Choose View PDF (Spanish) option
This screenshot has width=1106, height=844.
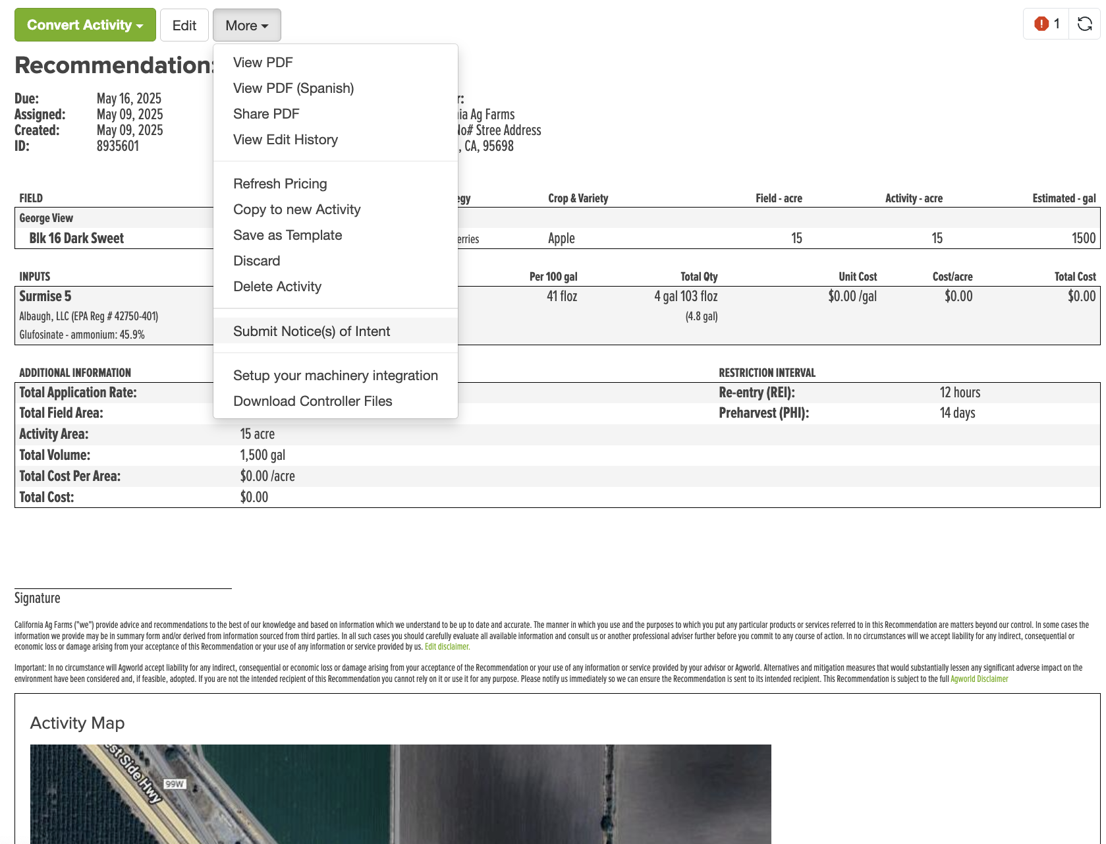(x=293, y=88)
